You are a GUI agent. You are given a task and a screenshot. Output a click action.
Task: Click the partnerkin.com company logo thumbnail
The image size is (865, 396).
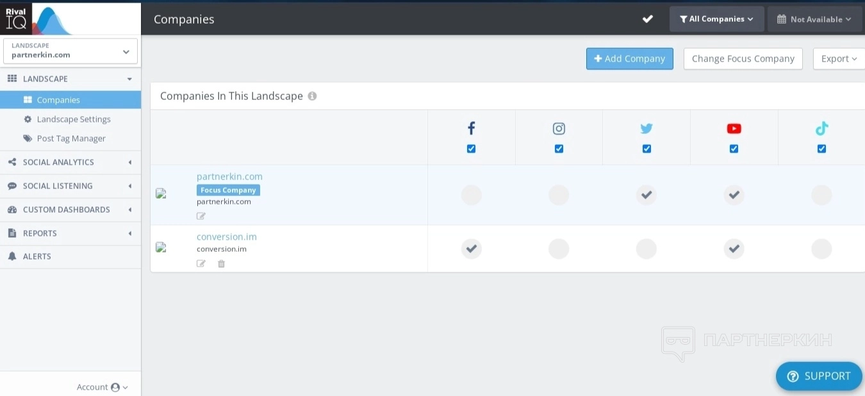point(161,193)
